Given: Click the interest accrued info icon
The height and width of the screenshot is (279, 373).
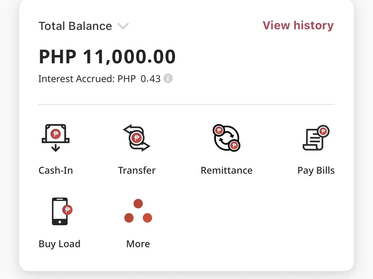Looking at the screenshot, I should coord(168,78).
